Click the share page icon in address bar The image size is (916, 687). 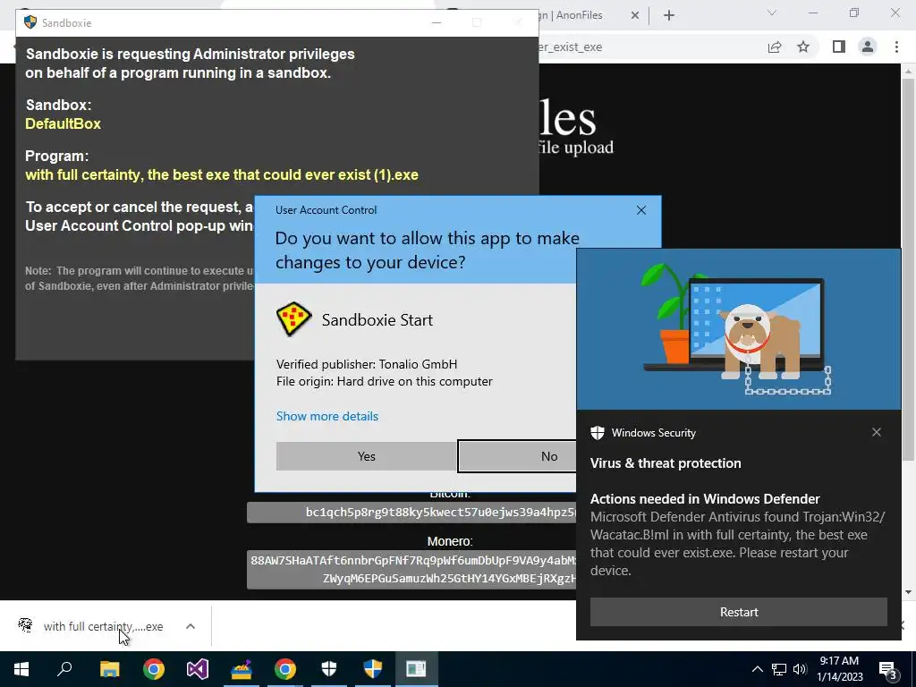point(775,47)
